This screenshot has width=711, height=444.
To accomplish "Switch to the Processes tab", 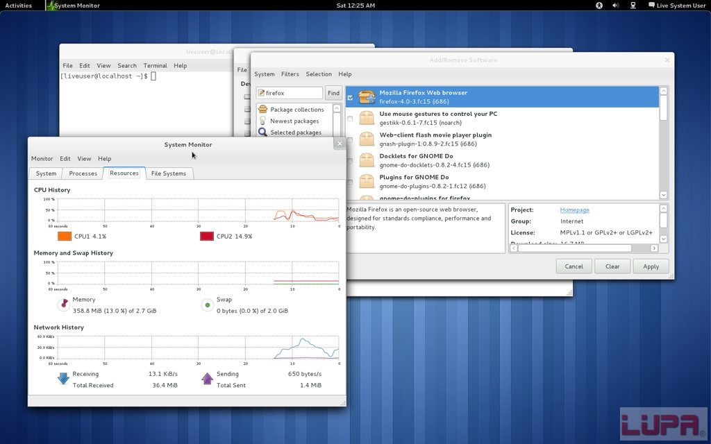I will coord(83,173).
